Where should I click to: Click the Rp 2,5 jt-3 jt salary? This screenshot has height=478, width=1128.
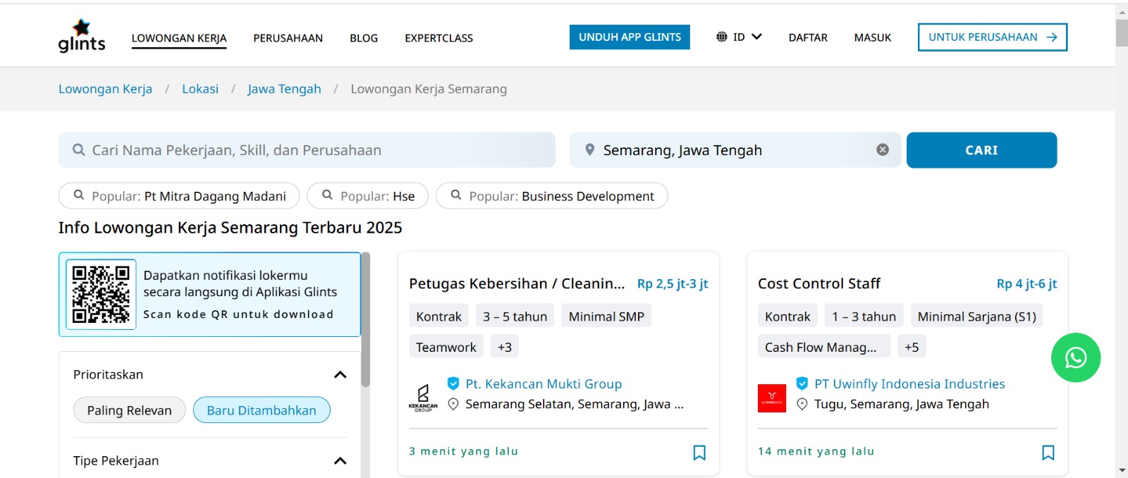point(673,283)
